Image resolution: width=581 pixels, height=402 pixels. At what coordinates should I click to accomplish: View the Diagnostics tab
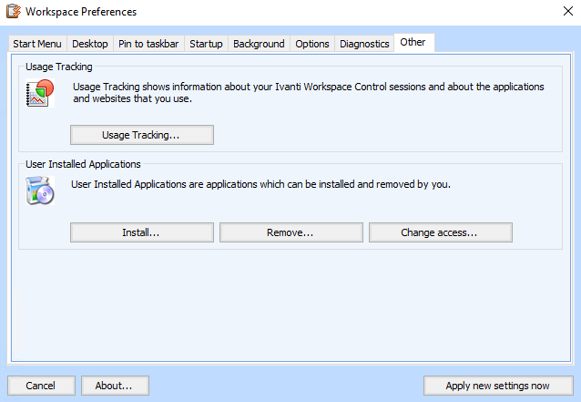(x=364, y=44)
